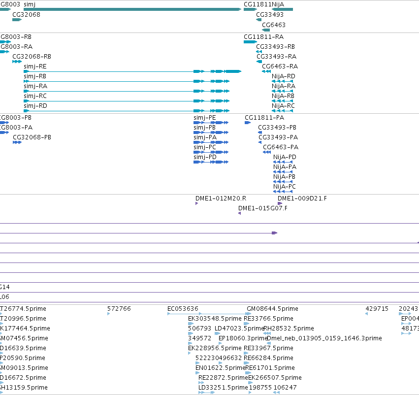
Task: Click the DME1-012M20.R feature label
Action: [221, 198]
